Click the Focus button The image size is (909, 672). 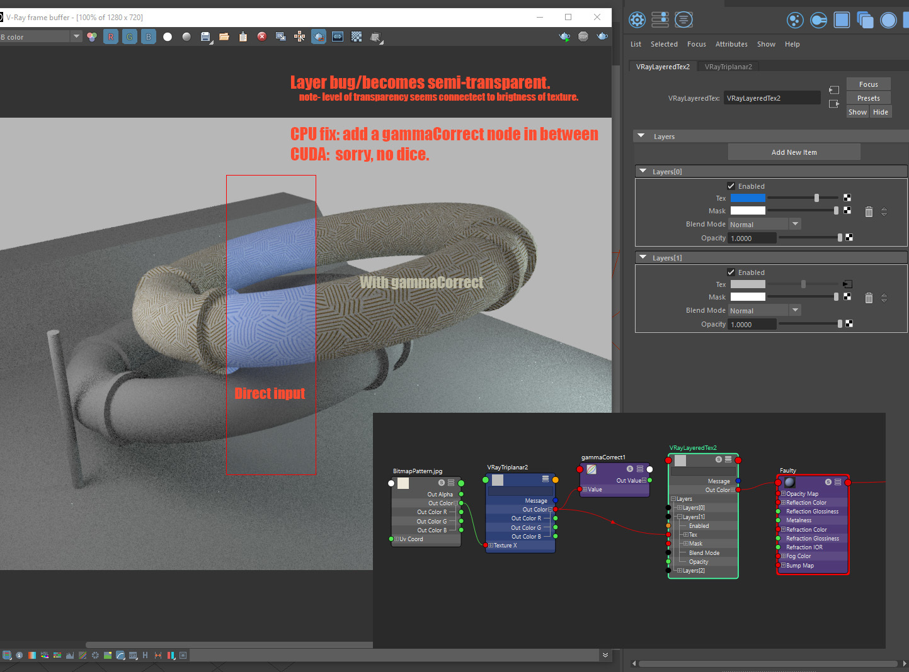tap(868, 84)
